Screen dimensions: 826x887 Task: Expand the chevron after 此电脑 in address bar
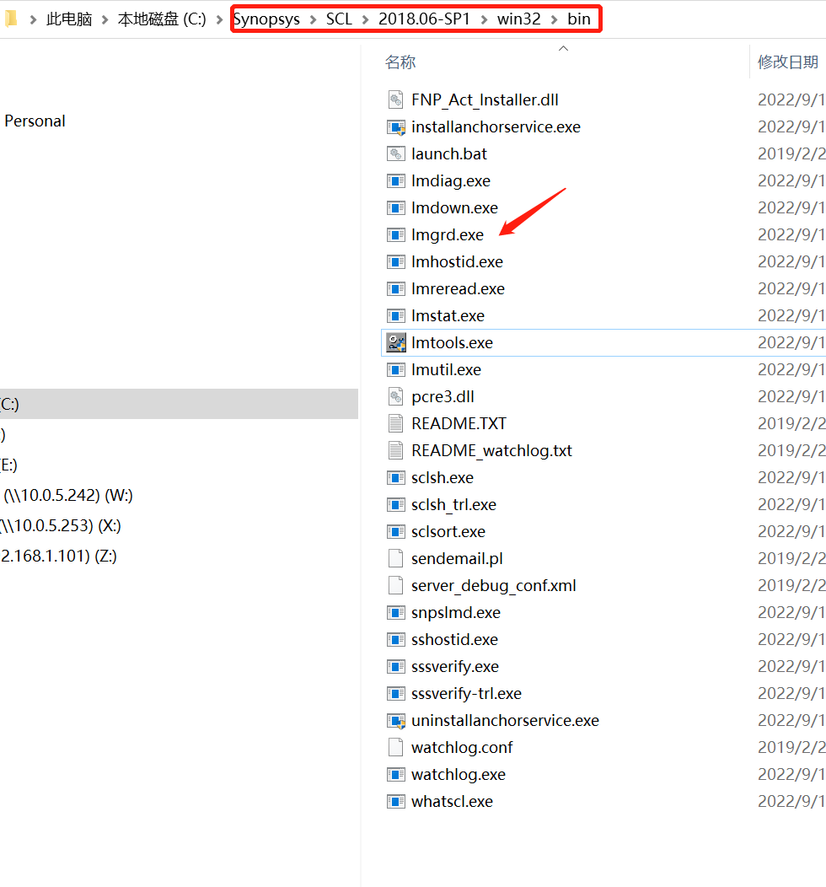[105, 19]
